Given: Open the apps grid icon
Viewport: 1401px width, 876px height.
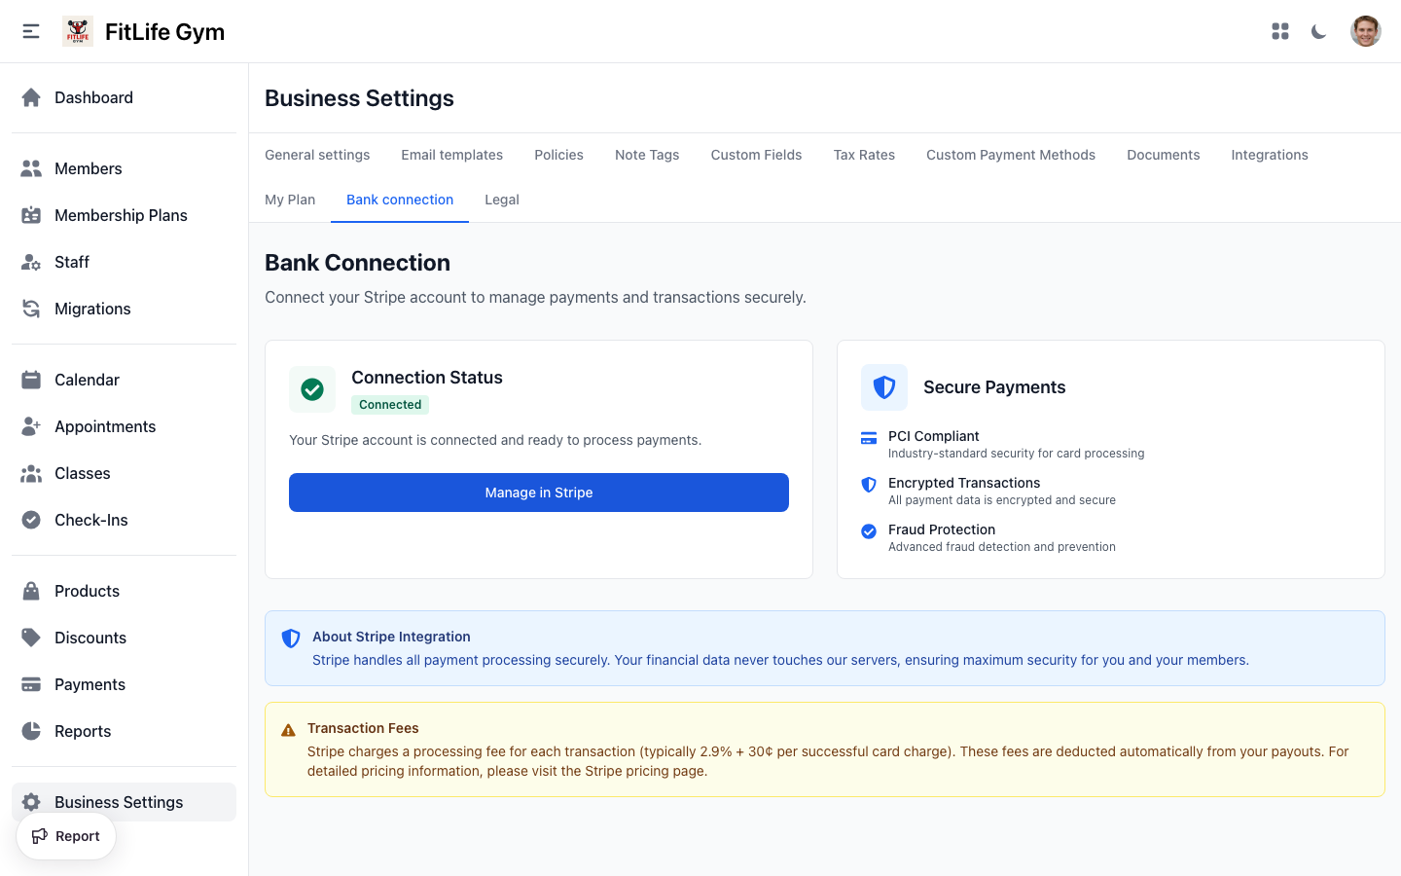Looking at the screenshot, I should pyautogui.click(x=1279, y=31).
